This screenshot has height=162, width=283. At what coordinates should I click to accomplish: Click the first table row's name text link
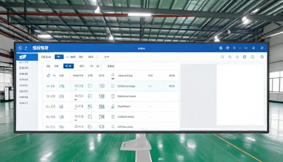[x=126, y=86]
